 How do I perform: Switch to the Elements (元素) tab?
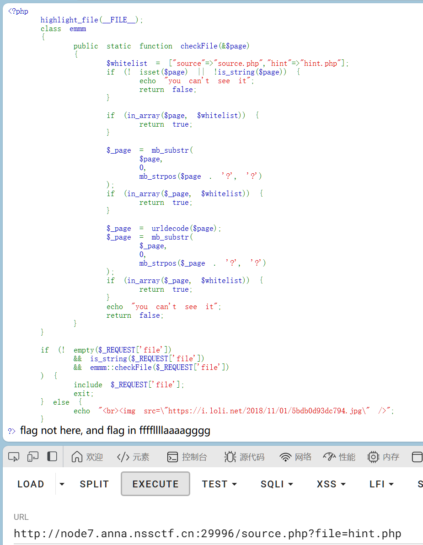click(x=133, y=457)
